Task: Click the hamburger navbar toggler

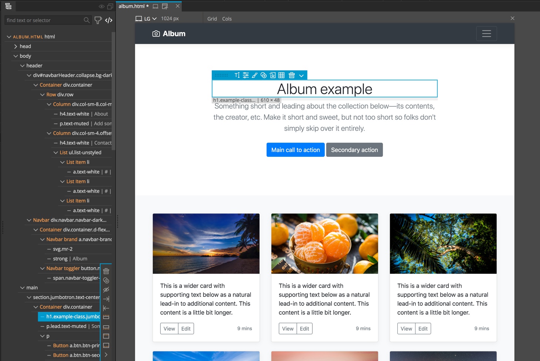Action: pyautogui.click(x=487, y=34)
